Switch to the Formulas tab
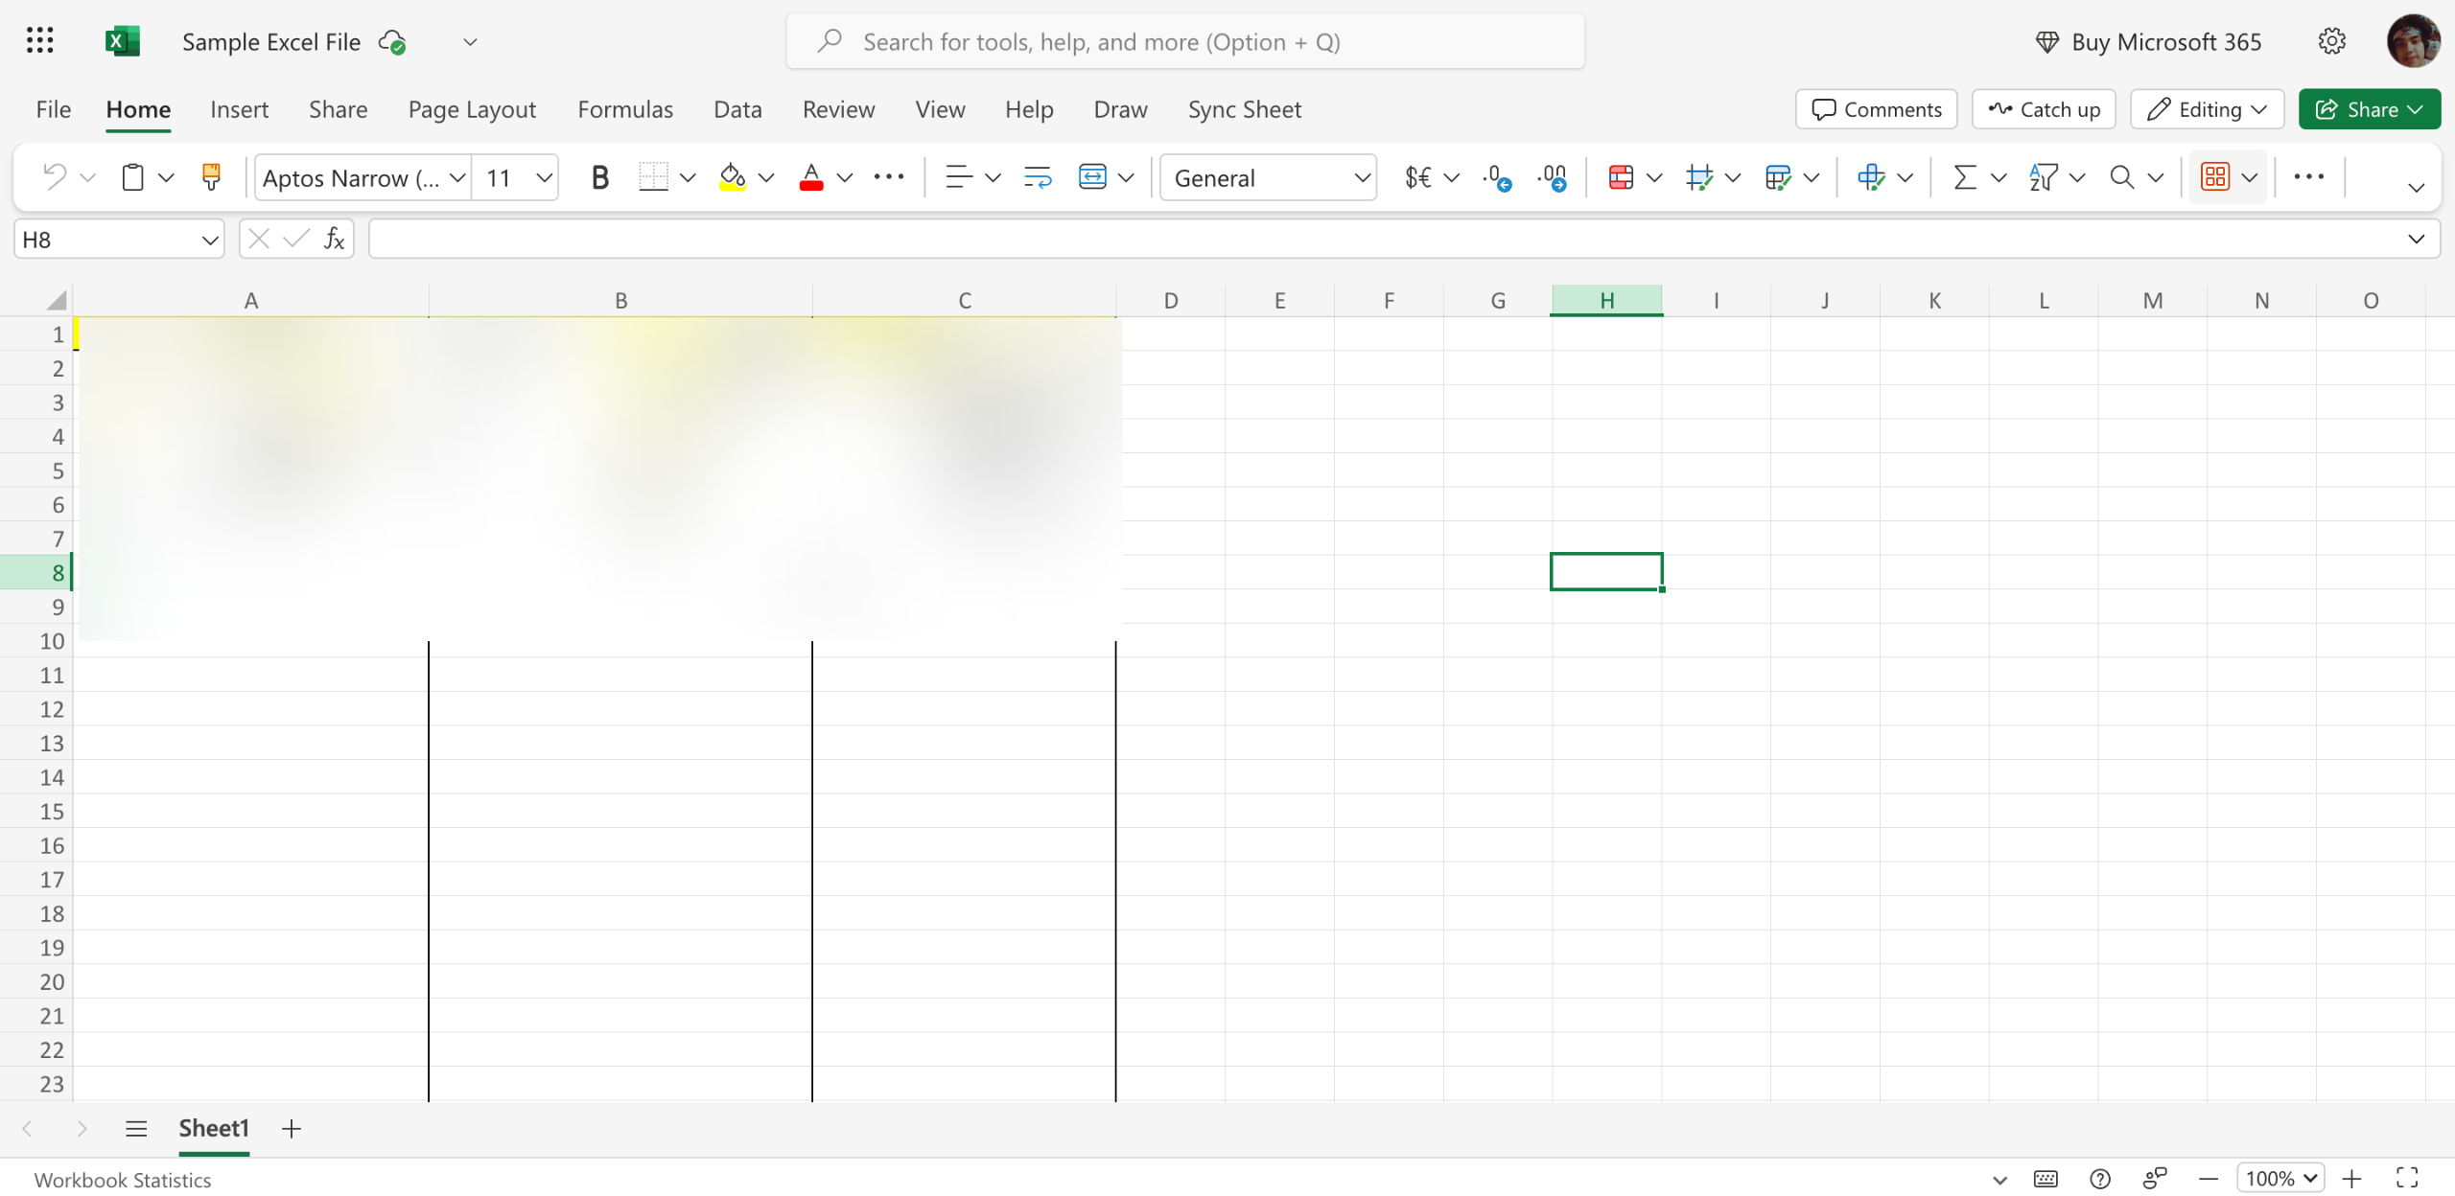This screenshot has height=1196, width=2455. point(625,109)
